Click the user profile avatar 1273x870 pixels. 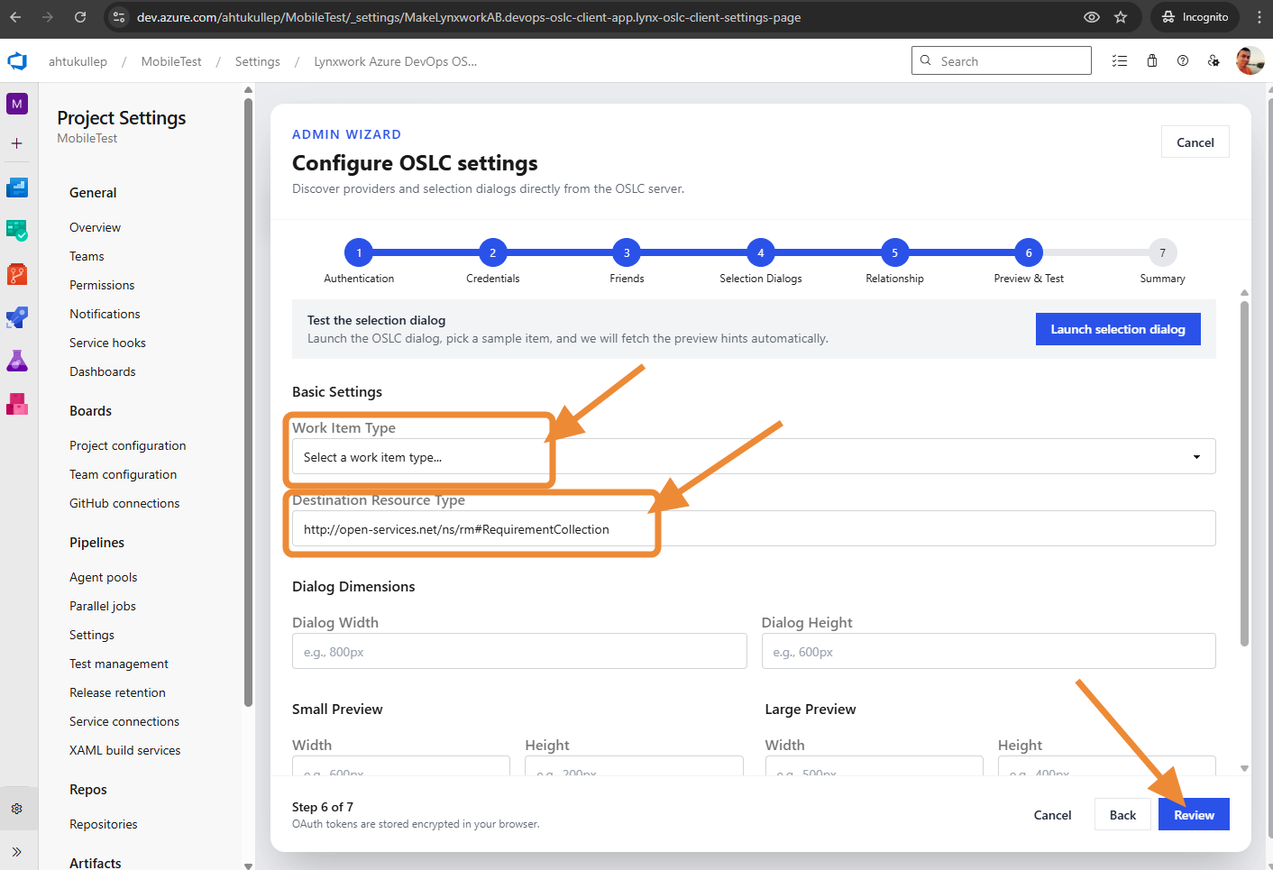tap(1250, 61)
